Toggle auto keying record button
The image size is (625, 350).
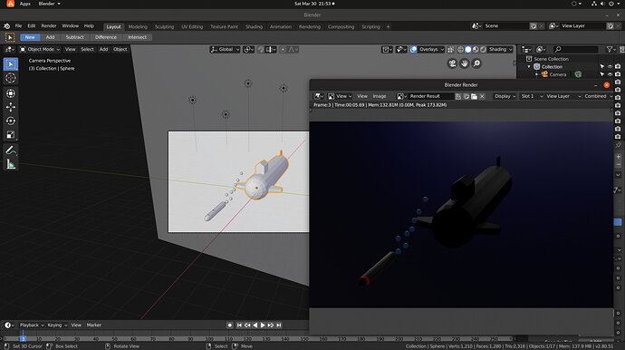tap(229, 326)
